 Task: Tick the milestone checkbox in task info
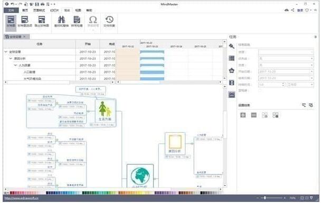(x=260, y=90)
